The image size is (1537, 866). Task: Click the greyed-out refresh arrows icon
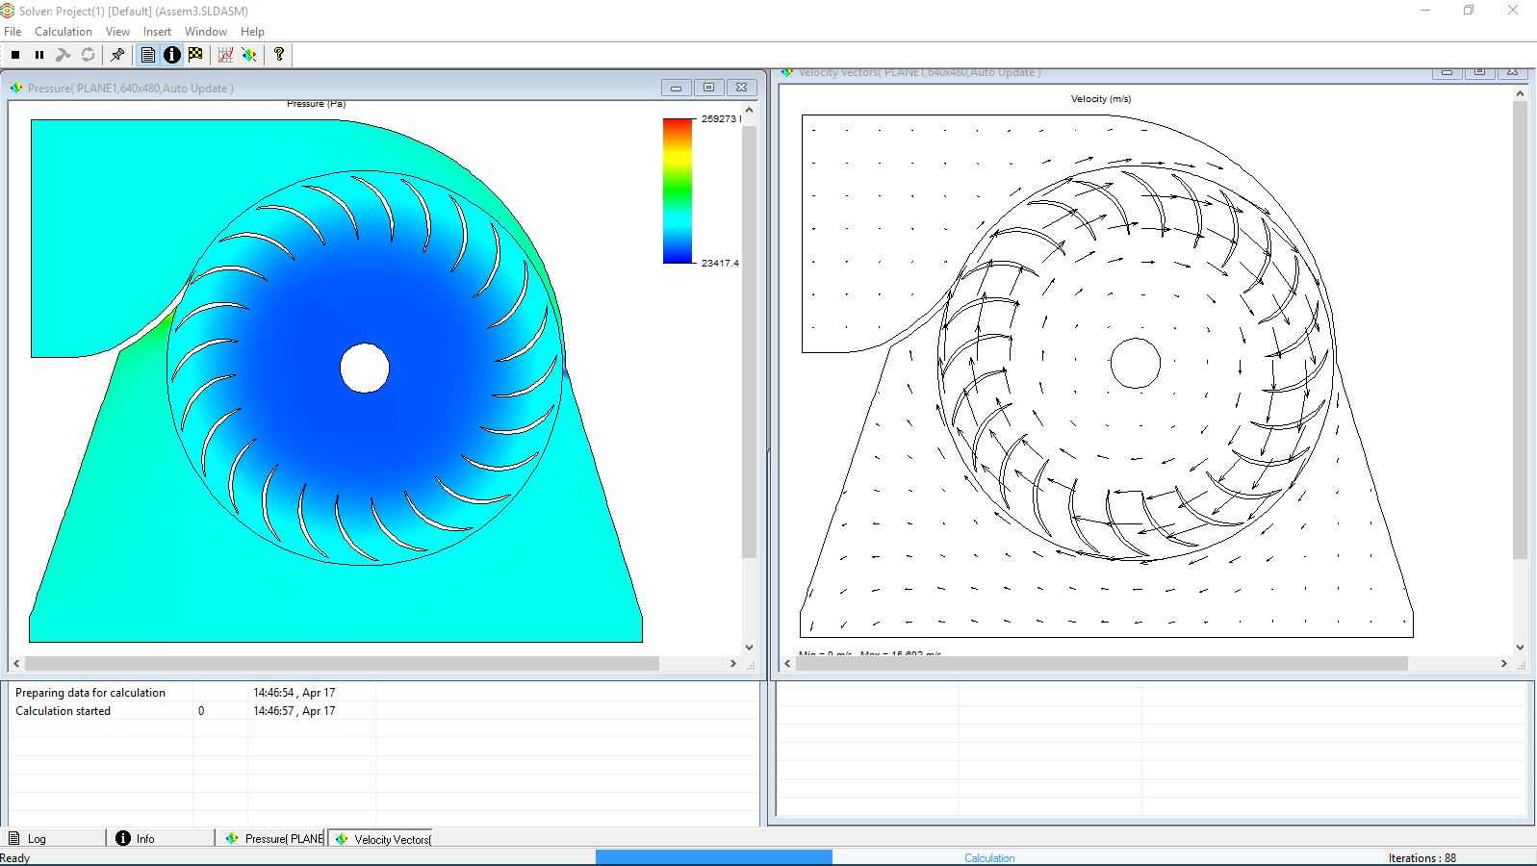(x=88, y=55)
